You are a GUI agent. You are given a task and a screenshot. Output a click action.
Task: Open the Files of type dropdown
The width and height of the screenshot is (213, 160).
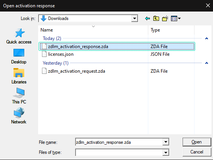point(166,152)
